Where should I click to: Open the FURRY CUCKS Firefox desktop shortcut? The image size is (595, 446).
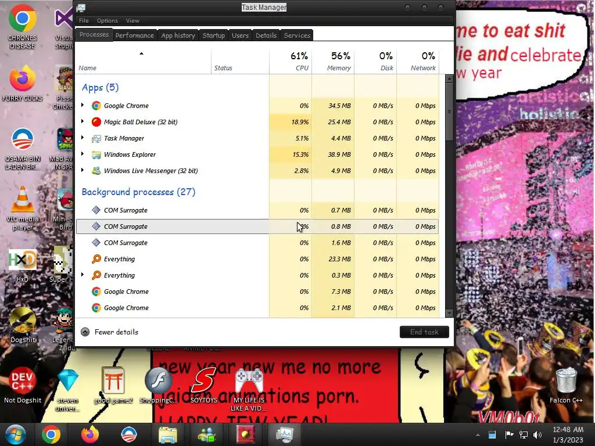click(x=23, y=84)
